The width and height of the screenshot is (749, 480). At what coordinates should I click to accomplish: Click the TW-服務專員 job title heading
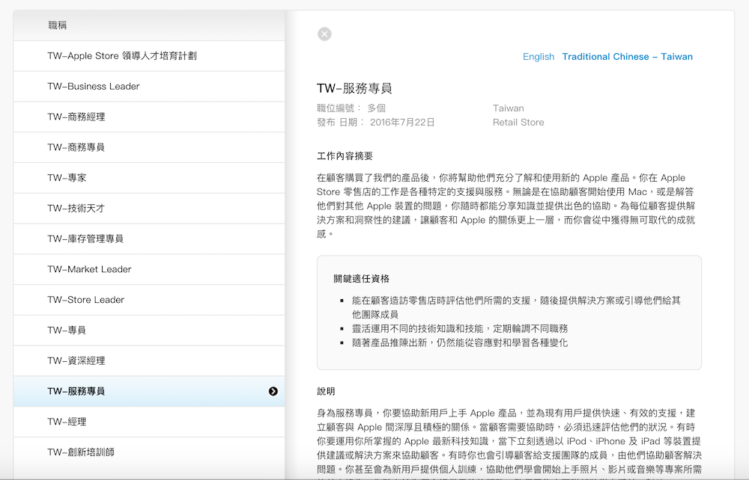(x=354, y=89)
